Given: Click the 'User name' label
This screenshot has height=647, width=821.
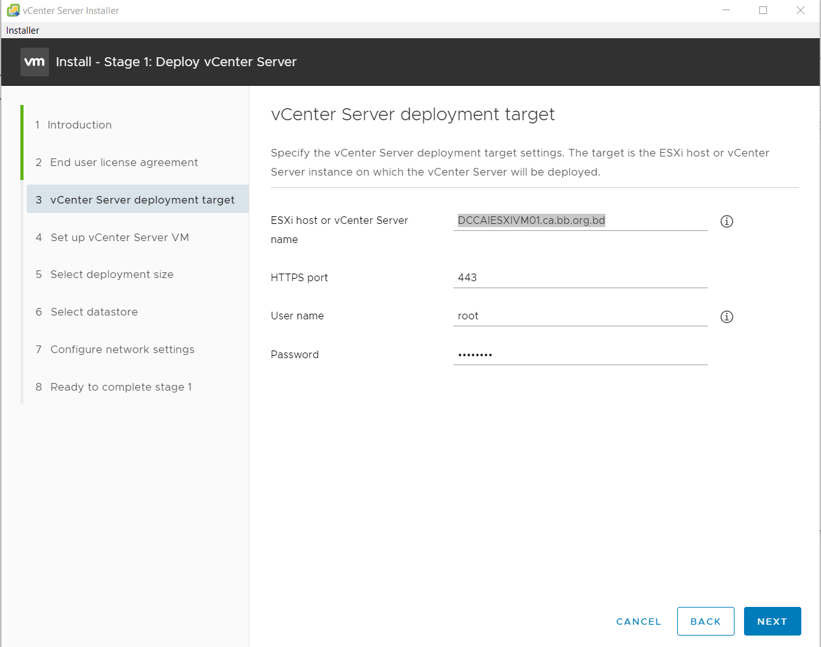Looking at the screenshot, I should click(297, 316).
